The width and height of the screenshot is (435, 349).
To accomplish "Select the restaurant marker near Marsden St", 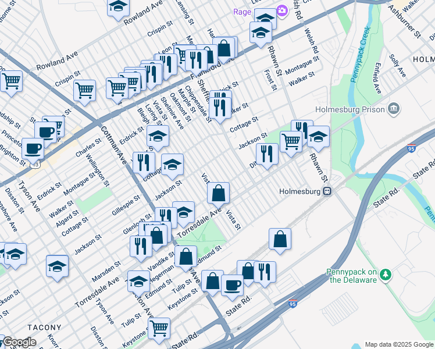I will [141, 247].
